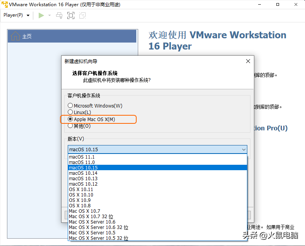Minimize the VMware Player window

coord(259,4)
